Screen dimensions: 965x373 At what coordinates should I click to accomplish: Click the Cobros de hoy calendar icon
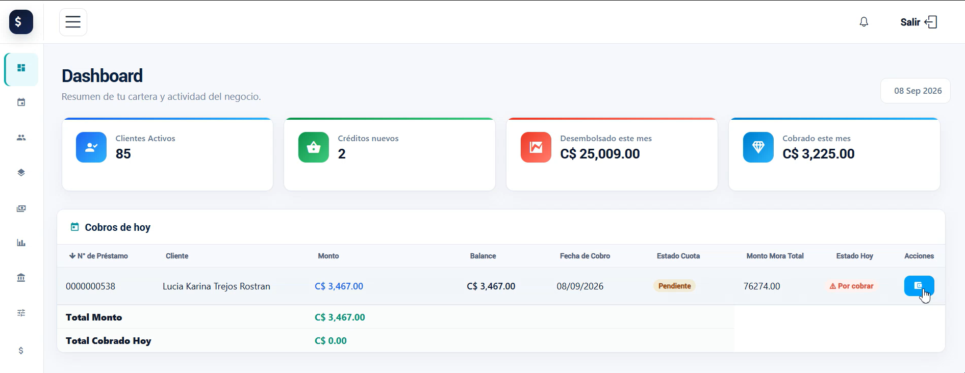[75, 227]
